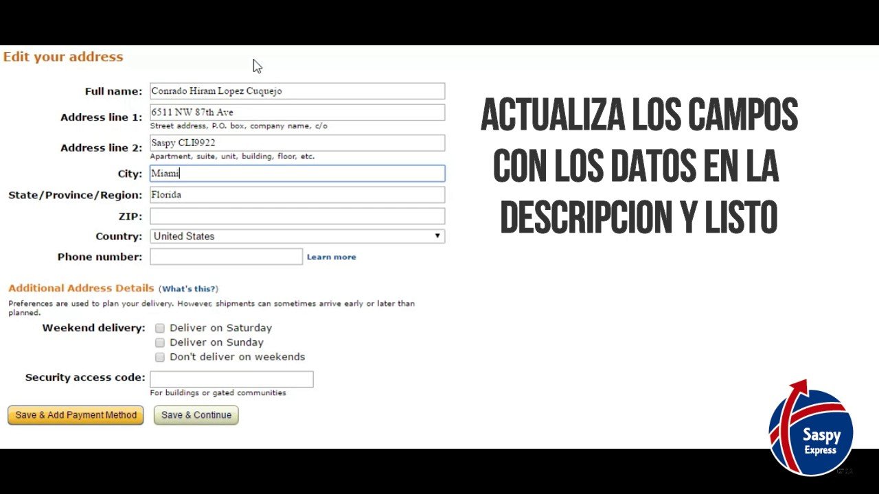Check Don't deliver on weekends

[x=160, y=357]
